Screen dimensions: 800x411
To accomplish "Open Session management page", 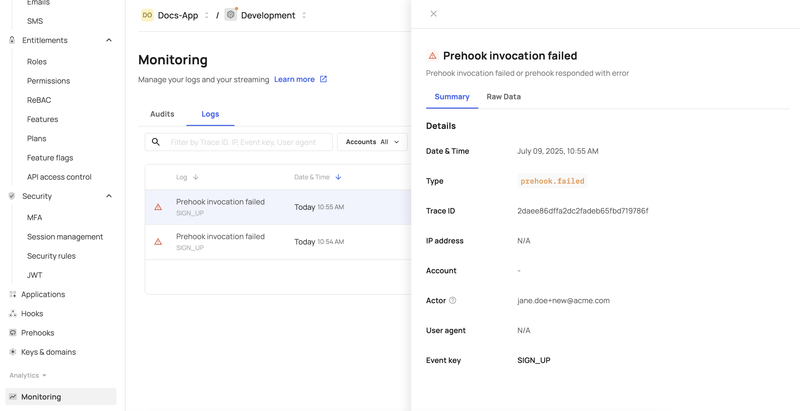I will (x=65, y=236).
